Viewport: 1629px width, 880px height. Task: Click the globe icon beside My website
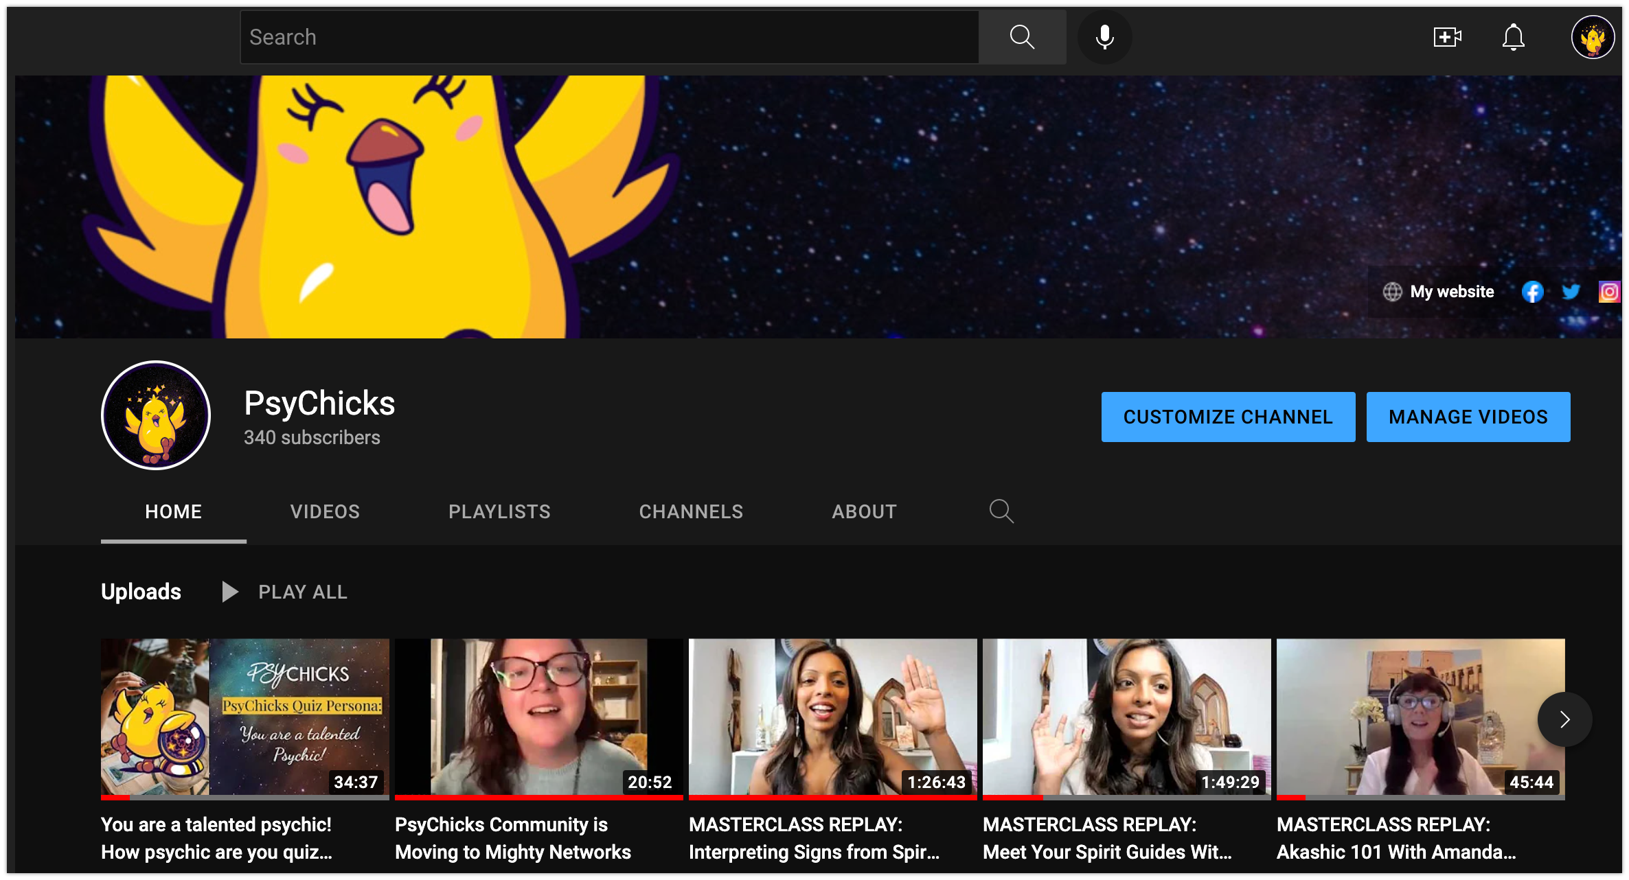(x=1392, y=292)
